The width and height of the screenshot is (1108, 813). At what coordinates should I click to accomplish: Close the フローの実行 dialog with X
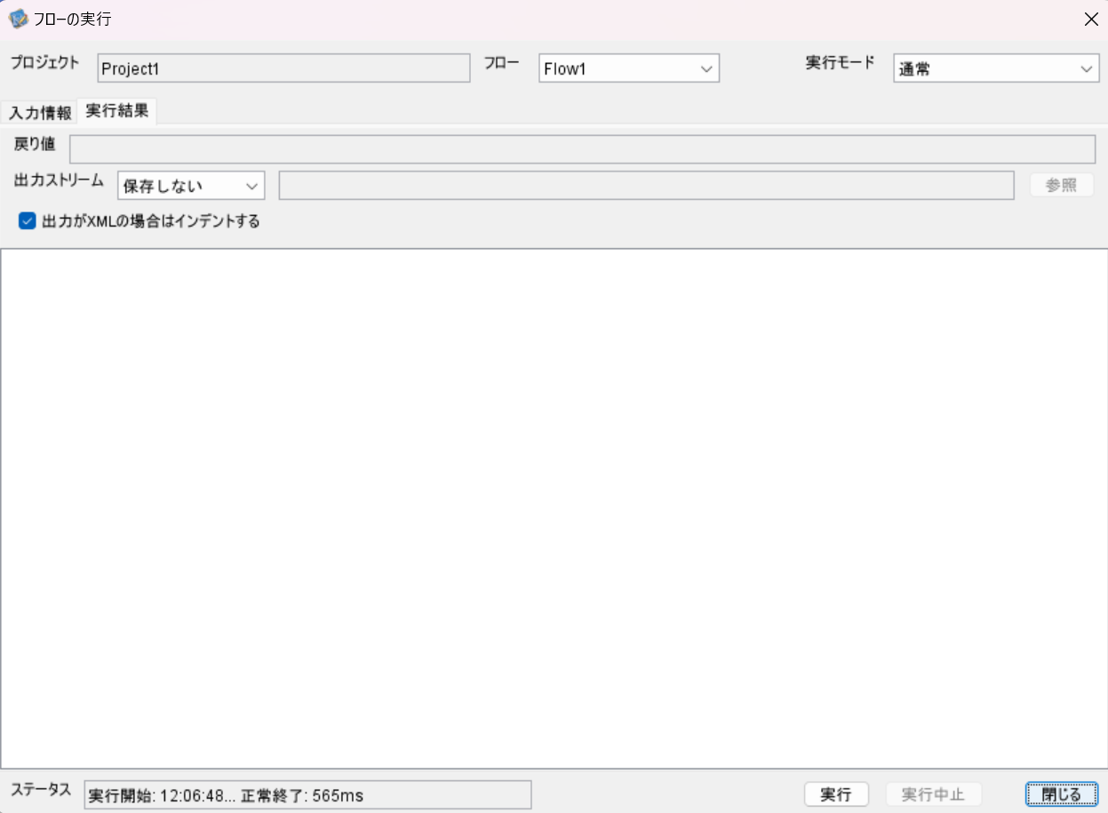pyautogui.click(x=1092, y=19)
